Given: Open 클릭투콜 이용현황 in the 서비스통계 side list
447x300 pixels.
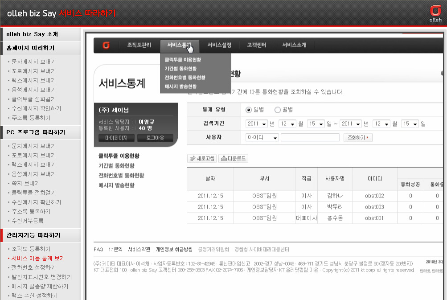Looking at the screenshot, I should [119, 156].
